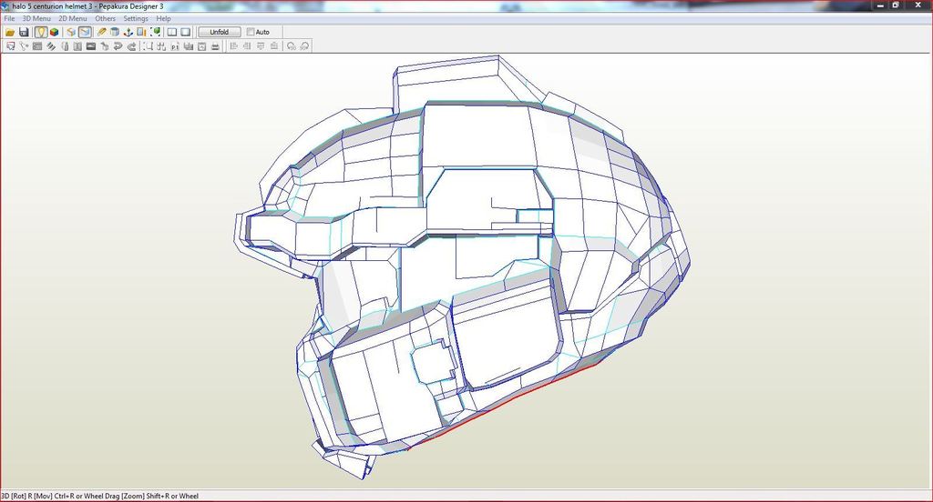This screenshot has width=933, height=502.
Task: Toggle the highlighted unfolded-face view icon
Action: click(85, 32)
